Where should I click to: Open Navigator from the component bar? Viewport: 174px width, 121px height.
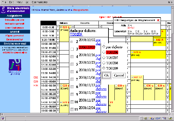(x=145, y=118)
